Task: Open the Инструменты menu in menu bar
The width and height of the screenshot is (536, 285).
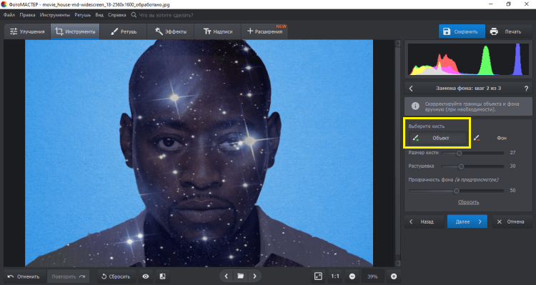Action: pos(55,15)
